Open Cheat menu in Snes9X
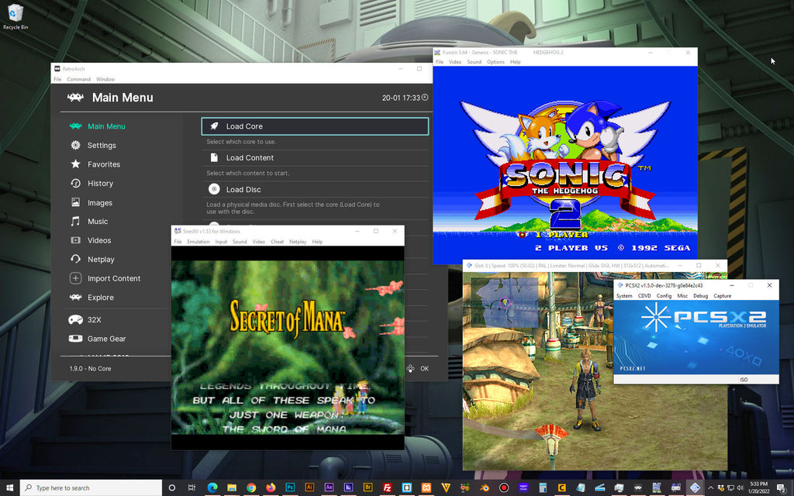This screenshot has width=794, height=496. coord(277,242)
